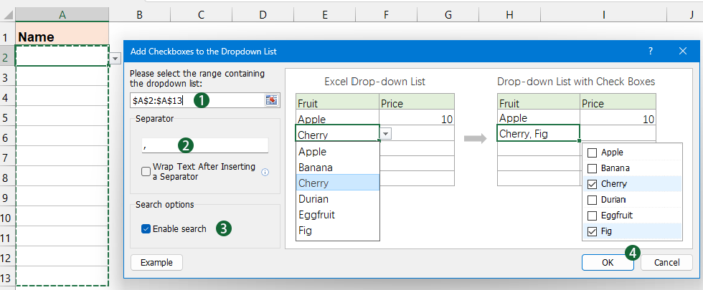Open the dropdown arrow on cell A2
This screenshot has height=290, width=703.
click(115, 59)
